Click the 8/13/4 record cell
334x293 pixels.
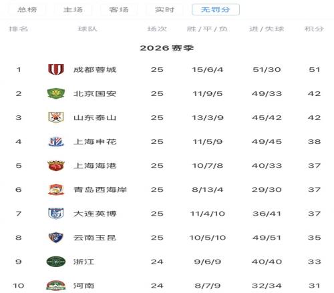[208, 190]
